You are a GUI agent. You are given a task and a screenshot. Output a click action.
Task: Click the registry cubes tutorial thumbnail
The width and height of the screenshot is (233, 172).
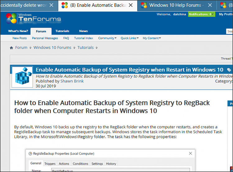pyautogui.click(x=22, y=77)
